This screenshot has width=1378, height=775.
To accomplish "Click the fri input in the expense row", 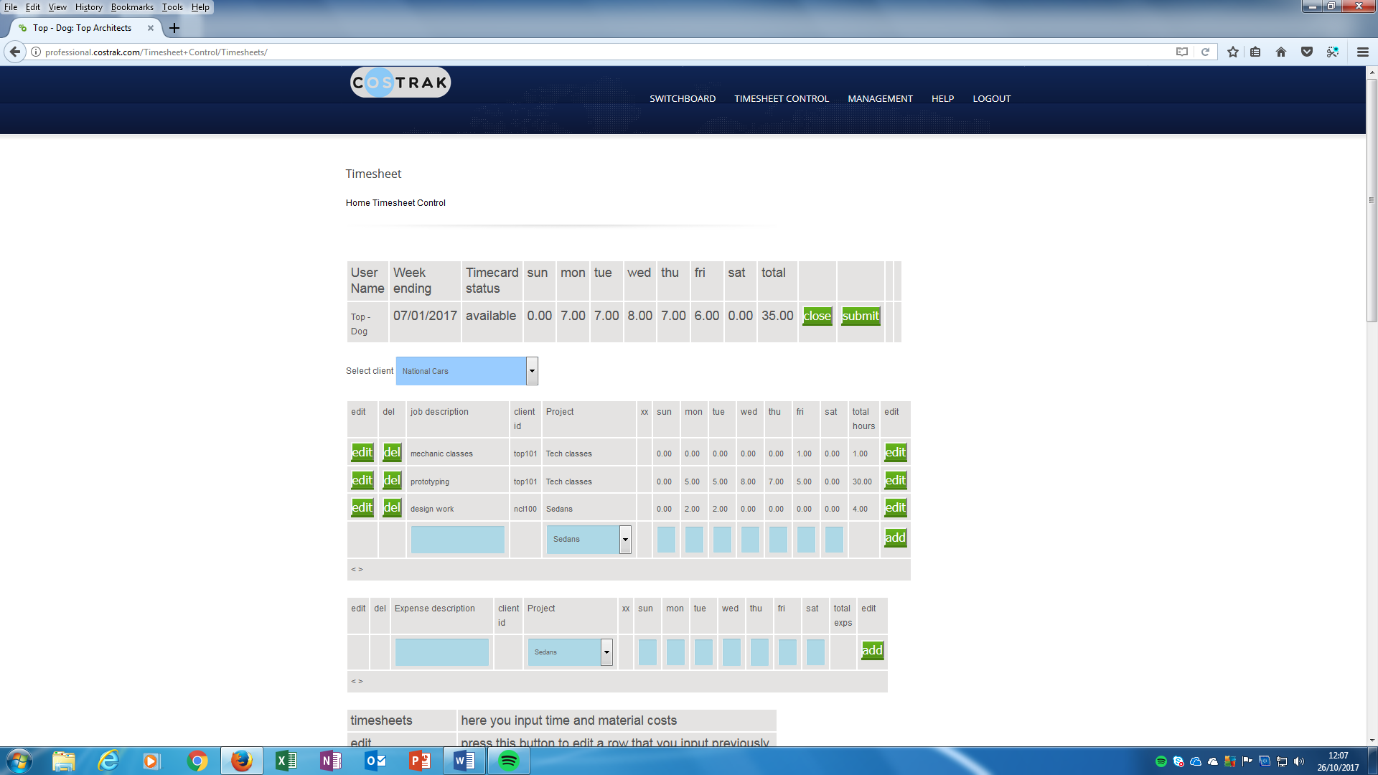I will [x=787, y=652].
